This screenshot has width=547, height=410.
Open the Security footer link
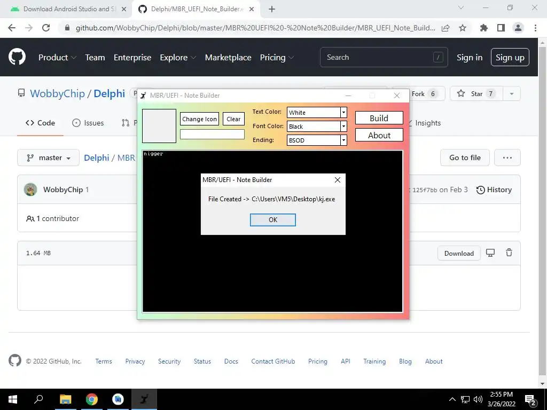pyautogui.click(x=169, y=361)
